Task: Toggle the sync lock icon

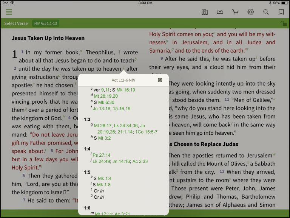Action: [283, 23]
